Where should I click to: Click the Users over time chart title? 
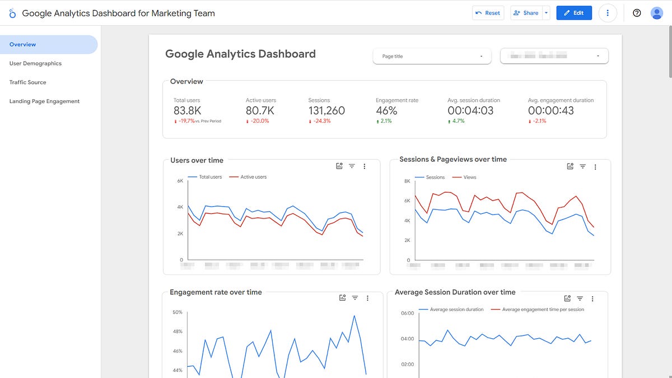197,160
